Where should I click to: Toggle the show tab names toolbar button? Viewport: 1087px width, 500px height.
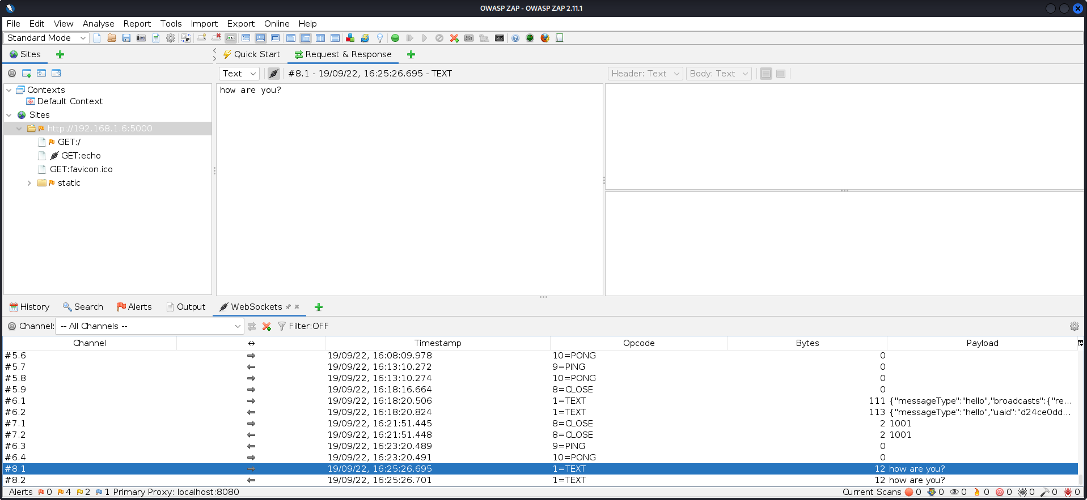(x=231, y=38)
